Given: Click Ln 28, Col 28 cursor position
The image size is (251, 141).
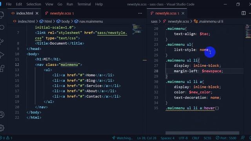Looking at the screenshot, I should [x=147, y=138].
